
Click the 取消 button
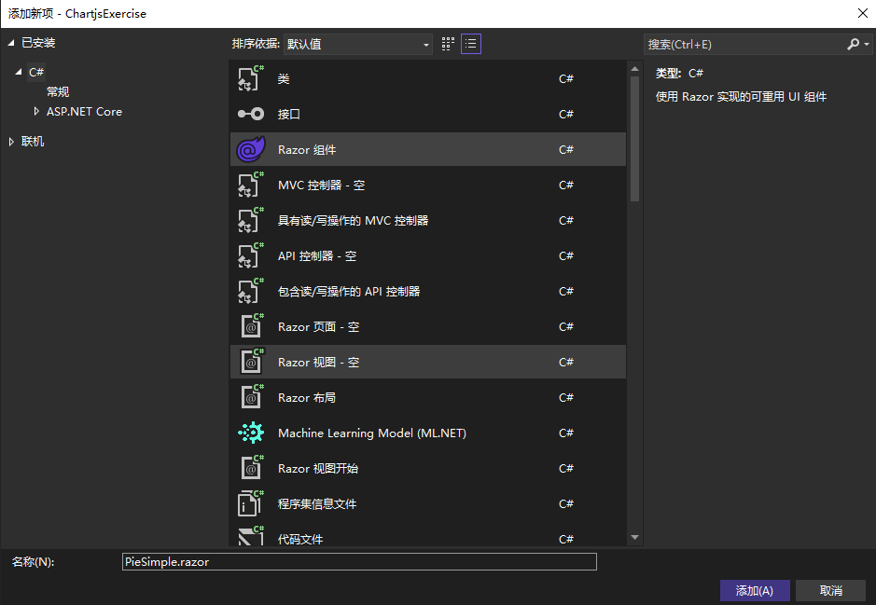pos(830,590)
